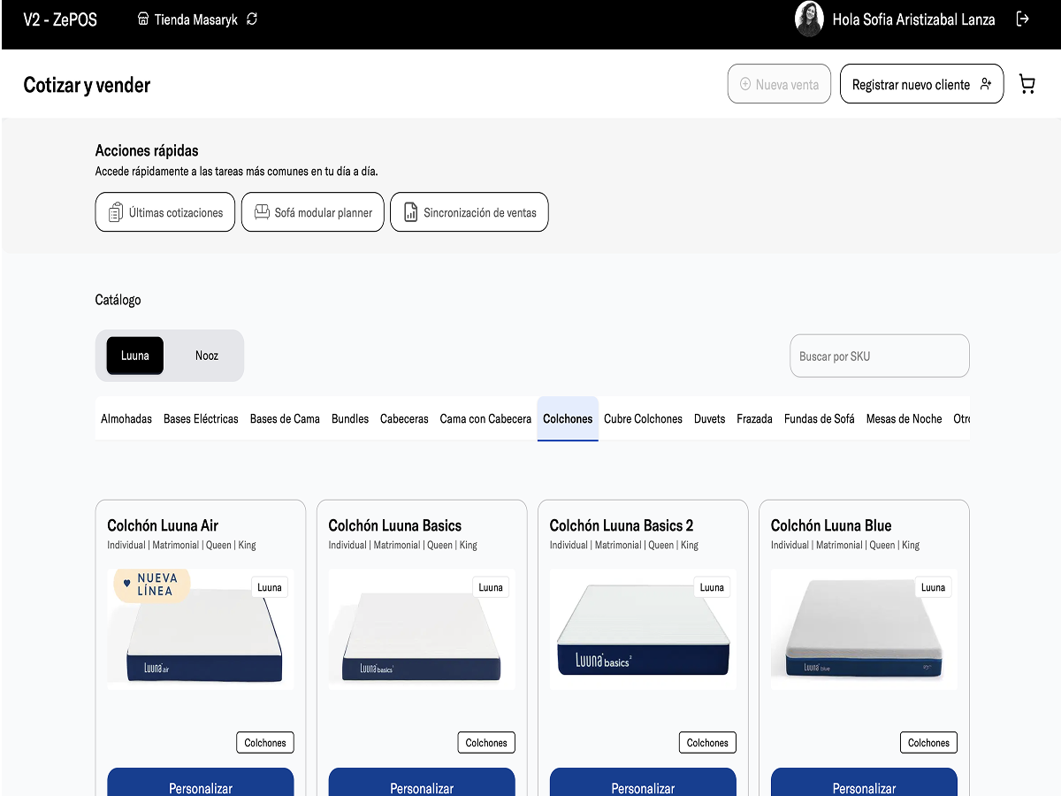Click the V2 - ZePOS title
Viewport: 1061px width, 796px height.
click(60, 19)
